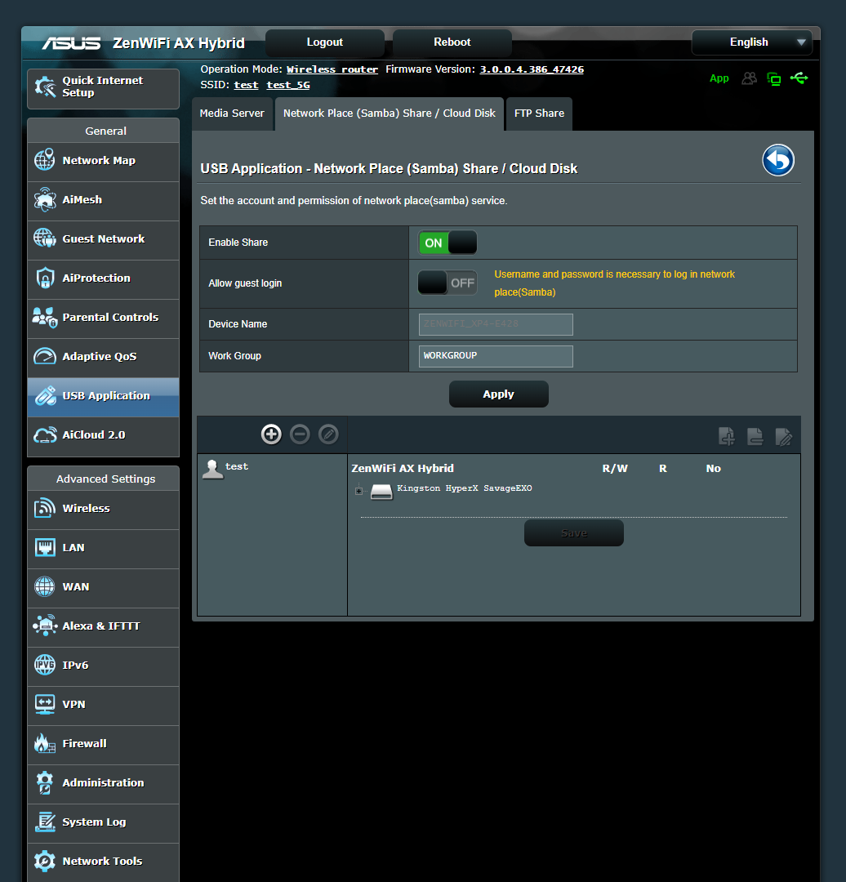Remove the selected user account
The image size is (846, 882).
300,434
